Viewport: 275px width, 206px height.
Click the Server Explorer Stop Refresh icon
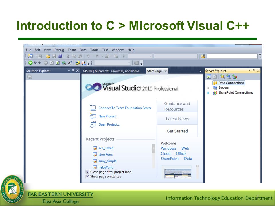215,77
